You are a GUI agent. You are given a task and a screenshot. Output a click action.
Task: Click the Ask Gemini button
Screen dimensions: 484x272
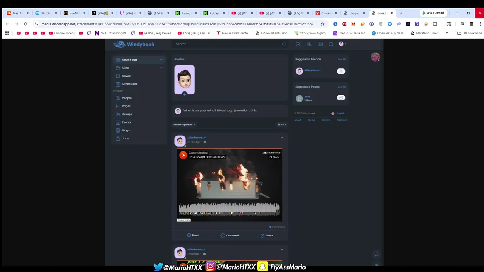coord(433,13)
